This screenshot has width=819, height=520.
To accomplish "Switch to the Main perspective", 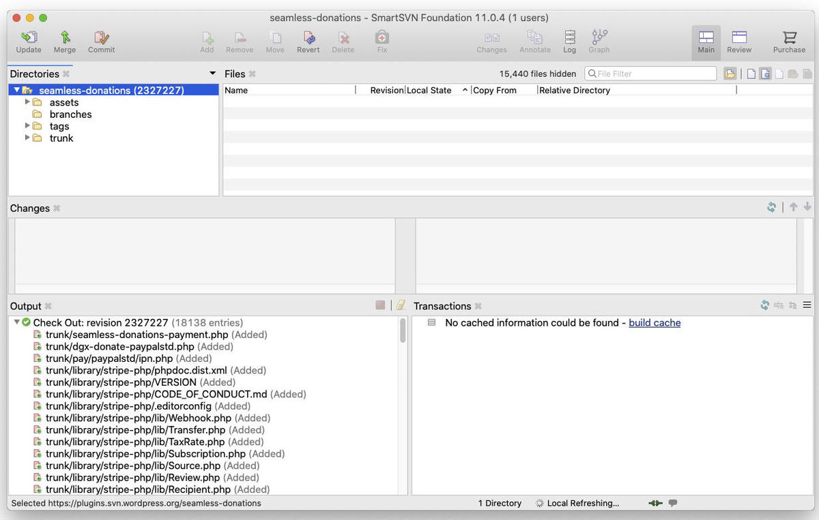I will pyautogui.click(x=706, y=41).
